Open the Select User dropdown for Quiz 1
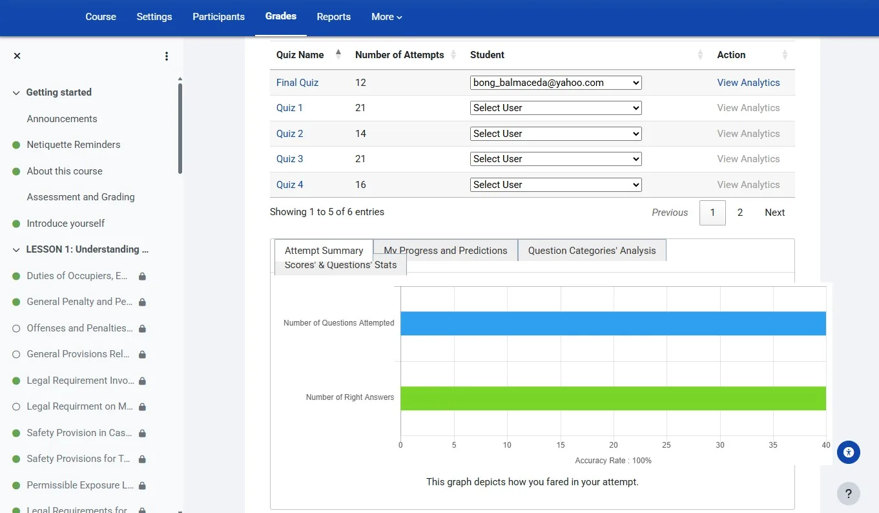Viewport: 879px width, 513px height. [x=555, y=108]
